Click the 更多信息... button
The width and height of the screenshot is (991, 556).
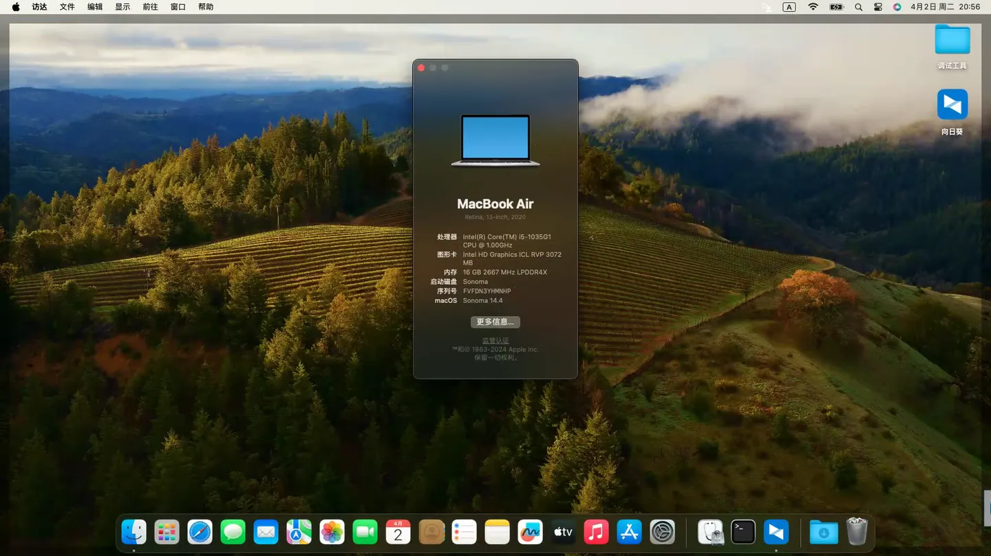coord(495,322)
